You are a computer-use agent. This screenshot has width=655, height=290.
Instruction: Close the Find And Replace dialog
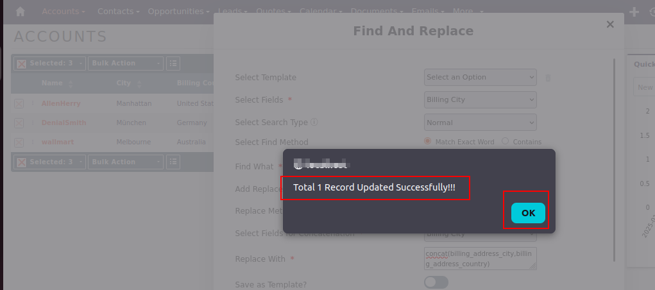coord(610,24)
